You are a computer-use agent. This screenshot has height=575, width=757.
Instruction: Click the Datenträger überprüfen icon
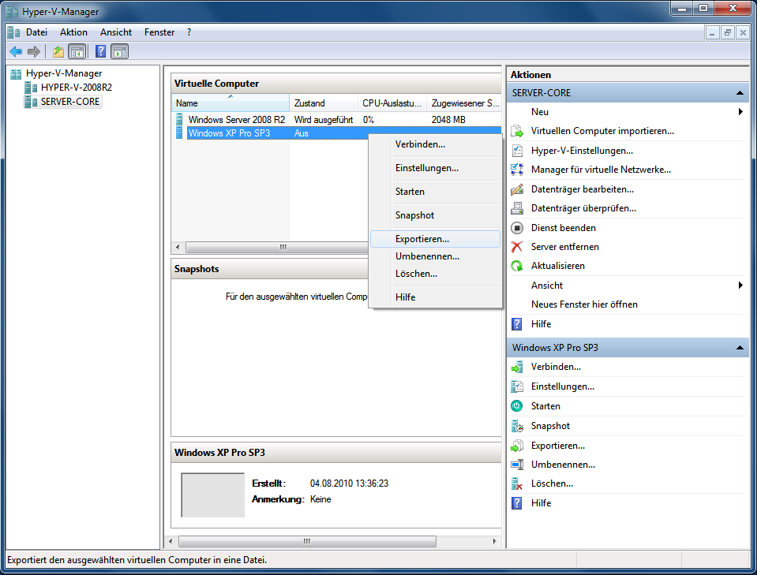pos(517,208)
